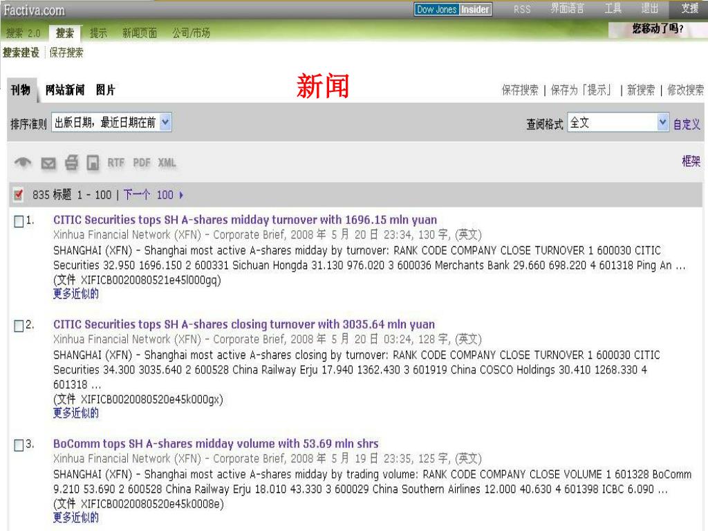This screenshot has height=531, width=708.
Task: Email selected articles via envelope icon
Action: (x=48, y=163)
